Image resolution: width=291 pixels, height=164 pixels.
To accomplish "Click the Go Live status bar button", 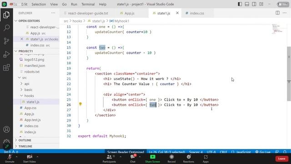I will (x=263, y=152).
